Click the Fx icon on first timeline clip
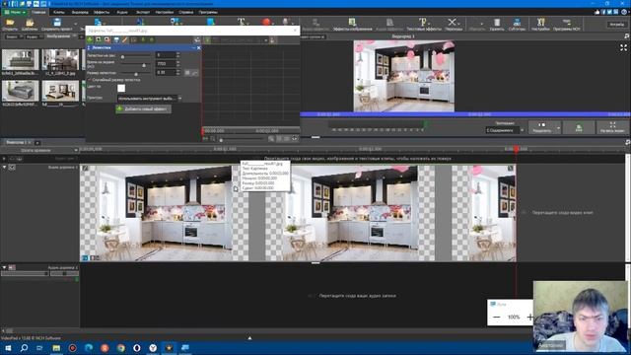Image resolution: width=631 pixels, height=355 pixels. (85, 257)
